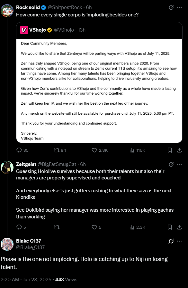This screenshot has width=188, height=288.
Task: Open more options on Rock solid's post
Action: 179,7
